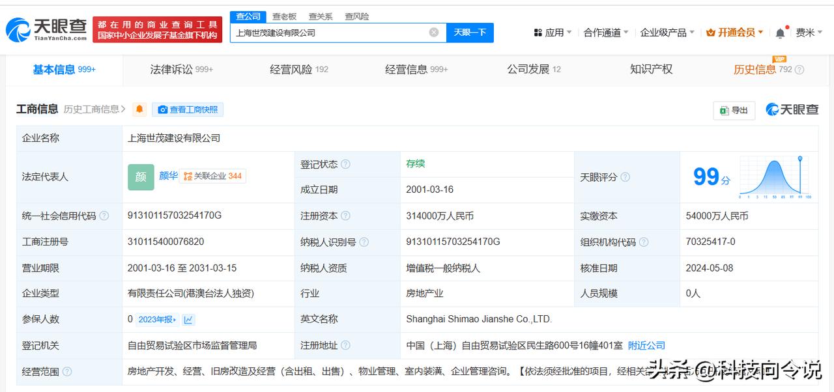Switch to the 历史信息 VIP tab
The image size is (834, 392).
coord(762,70)
